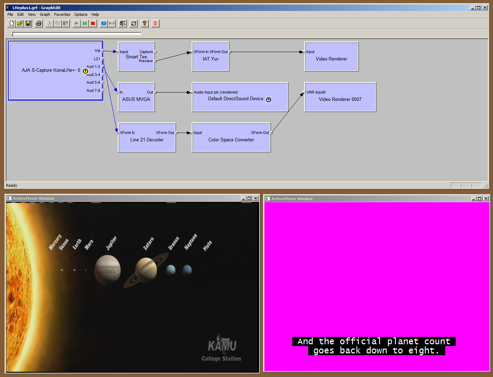Click XForm Out pin on Line 21 Decoder

[177, 133]
